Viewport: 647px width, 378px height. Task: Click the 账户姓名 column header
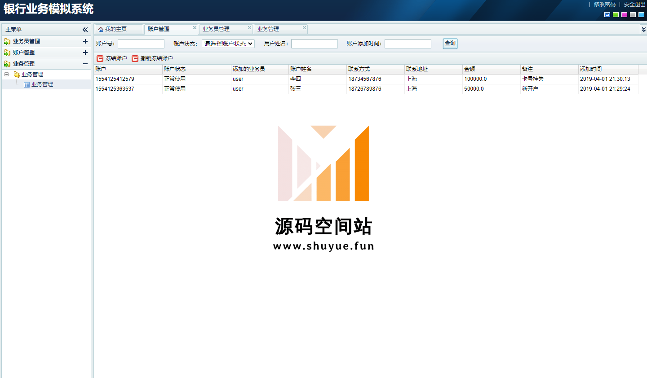tap(318, 69)
